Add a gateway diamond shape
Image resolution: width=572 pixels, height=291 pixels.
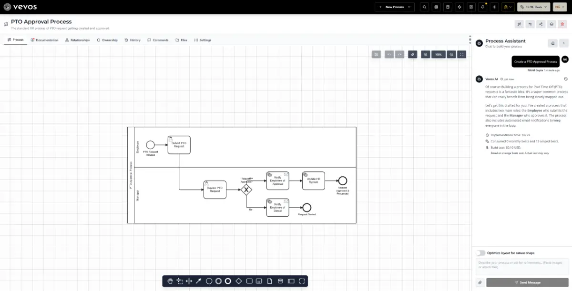(239, 281)
